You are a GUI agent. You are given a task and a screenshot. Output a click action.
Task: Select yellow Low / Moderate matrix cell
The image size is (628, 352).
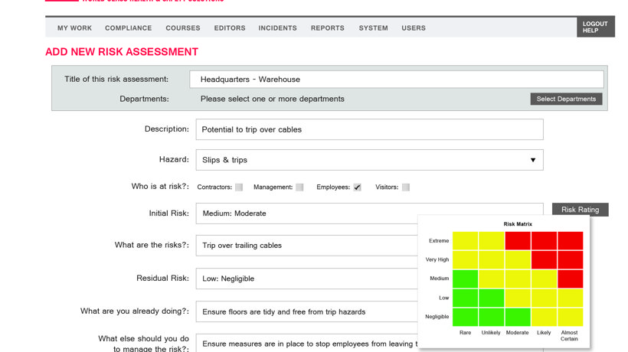(x=518, y=298)
